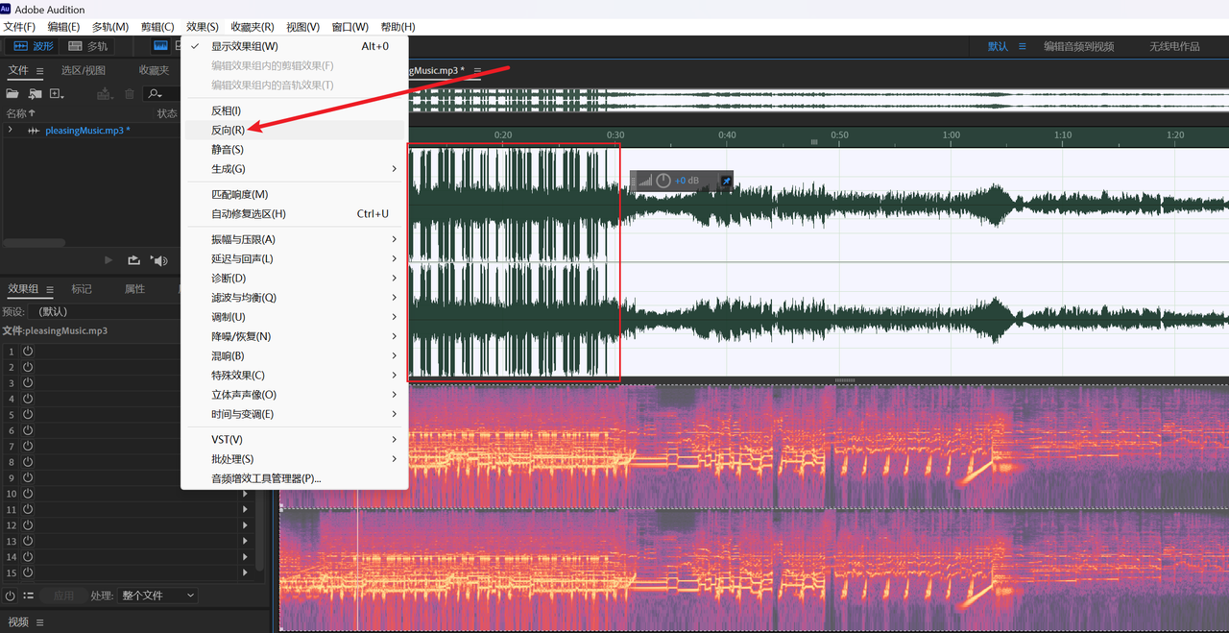The width and height of the screenshot is (1229, 633).
Task: Toggle the main effects rack power button
Action: click(x=11, y=596)
